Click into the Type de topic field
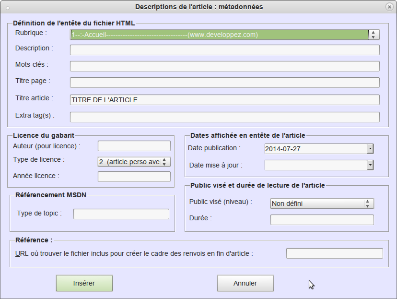The image size is (397, 299). [x=120, y=214]
